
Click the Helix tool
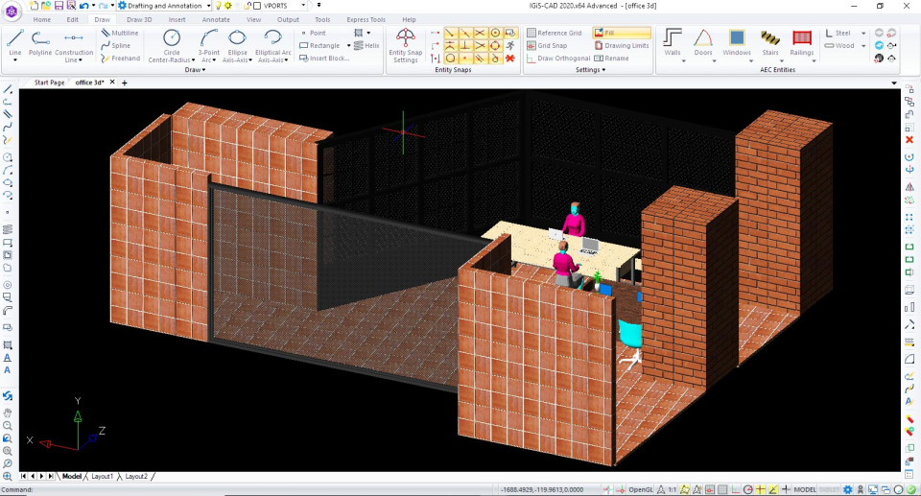(x=366, y=45)
